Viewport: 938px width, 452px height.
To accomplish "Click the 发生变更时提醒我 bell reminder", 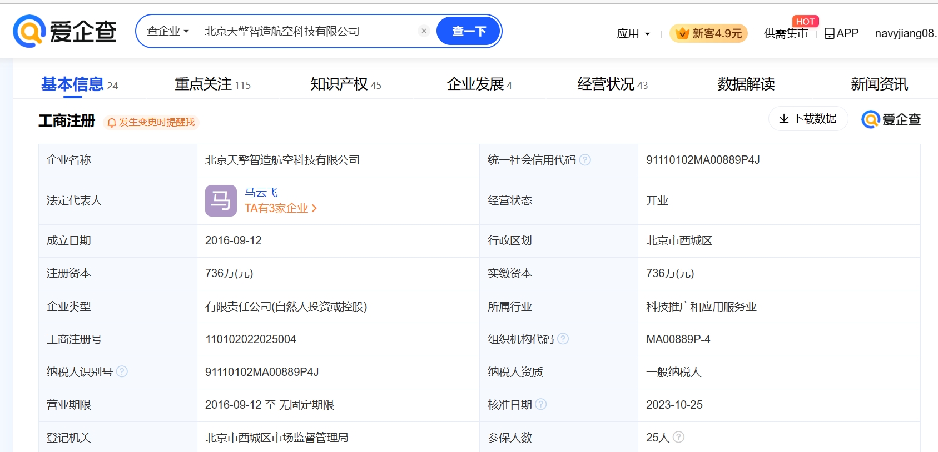I will pos(151,122).
